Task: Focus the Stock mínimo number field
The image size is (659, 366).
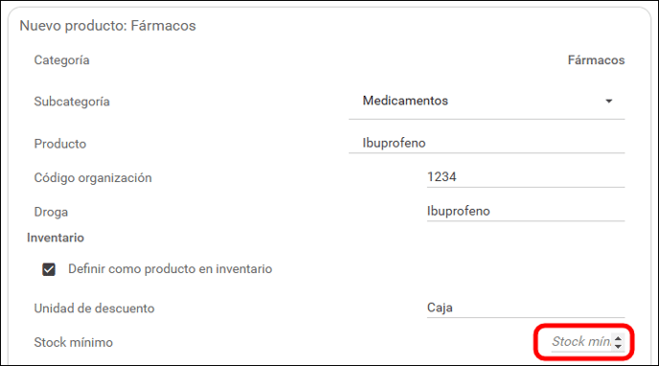Action: coord(581,342)
